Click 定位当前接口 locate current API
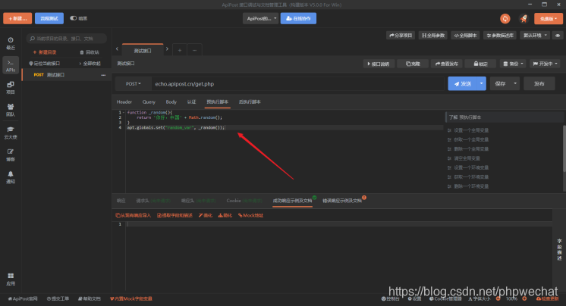Screen dimensions: 566x306 (45, 64)
